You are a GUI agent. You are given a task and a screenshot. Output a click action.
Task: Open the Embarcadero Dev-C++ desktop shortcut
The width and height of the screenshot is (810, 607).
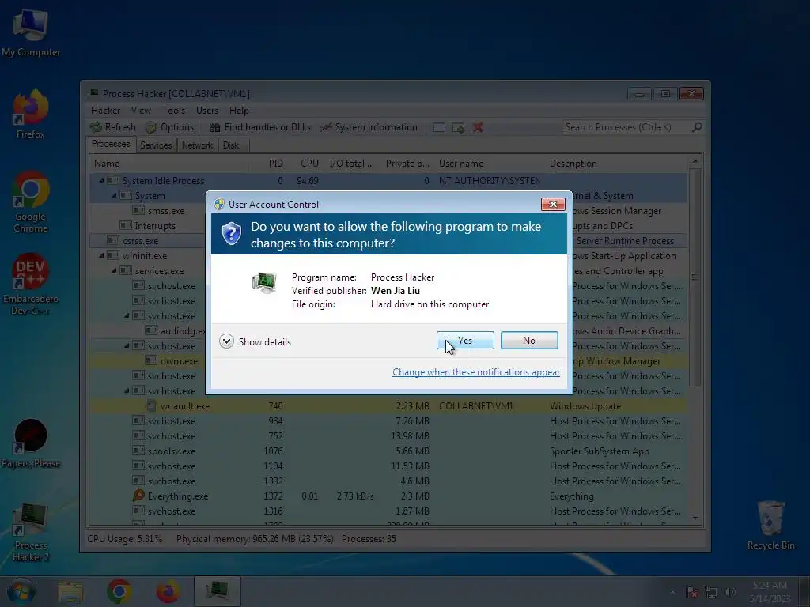point(31,285)
